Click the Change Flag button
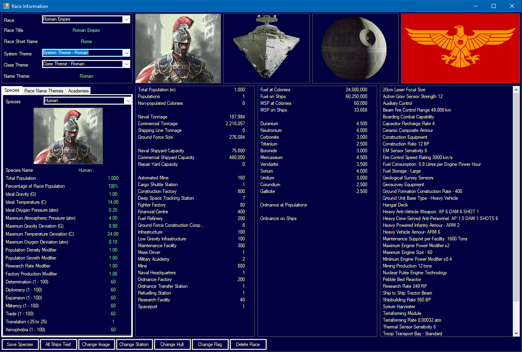522x352 pixels. coord(210,344)
